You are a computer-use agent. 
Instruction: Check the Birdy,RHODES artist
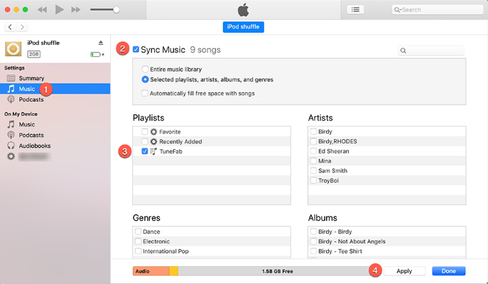313,141
